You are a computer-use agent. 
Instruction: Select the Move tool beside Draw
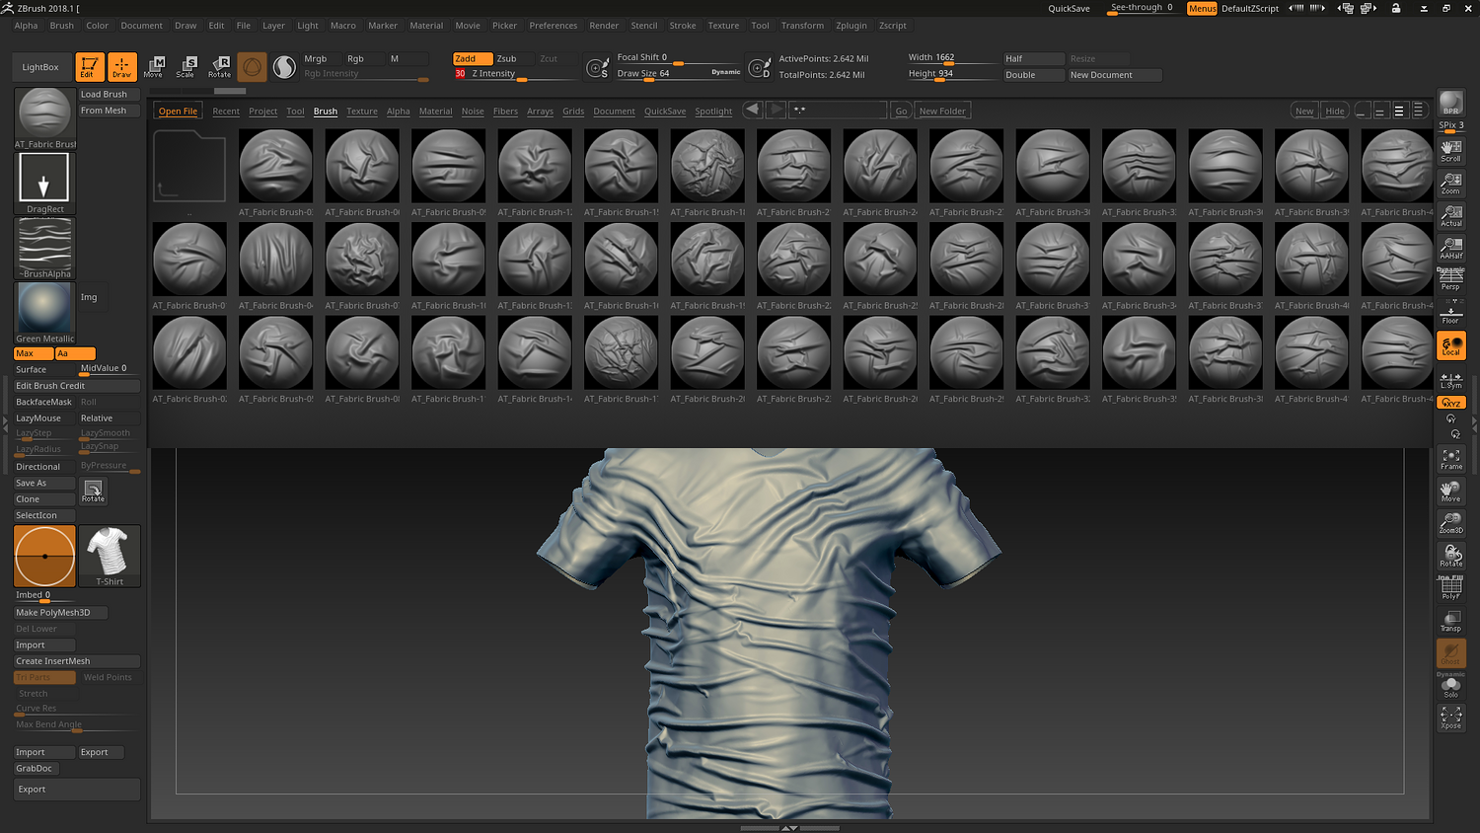tap(154, 66)
